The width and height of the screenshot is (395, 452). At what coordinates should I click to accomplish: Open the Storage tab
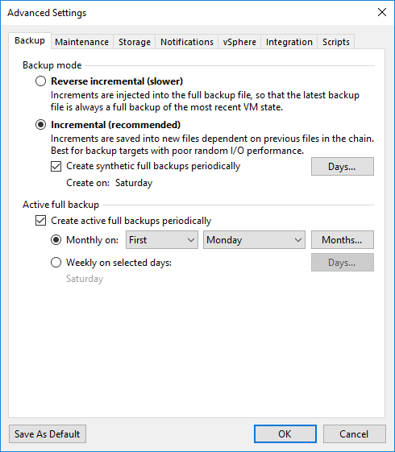pyautogui.click(x=135, y=42)
